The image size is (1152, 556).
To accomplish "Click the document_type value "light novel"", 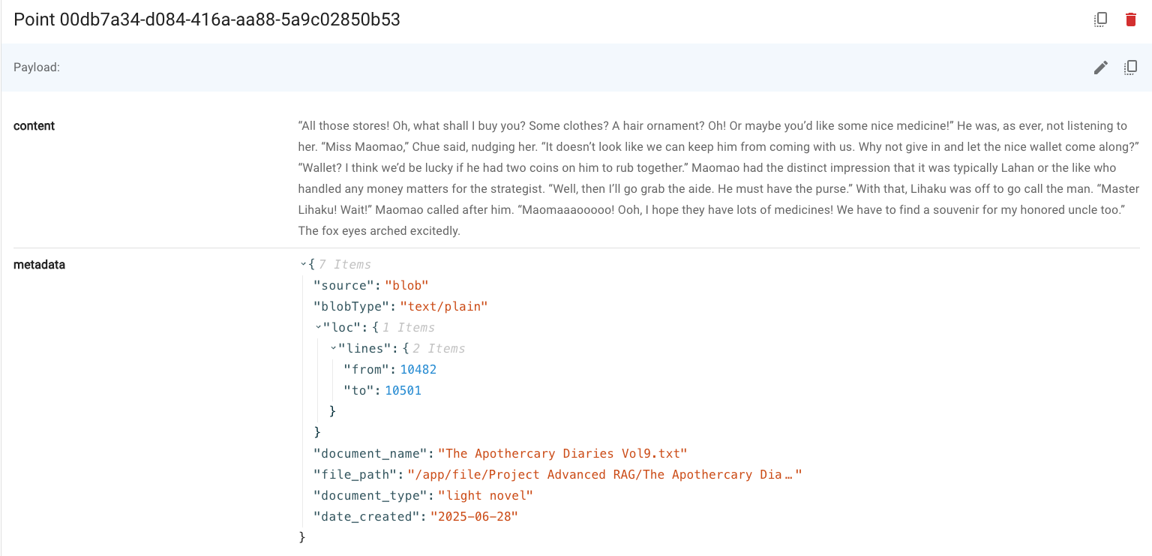I will point(485,495).
